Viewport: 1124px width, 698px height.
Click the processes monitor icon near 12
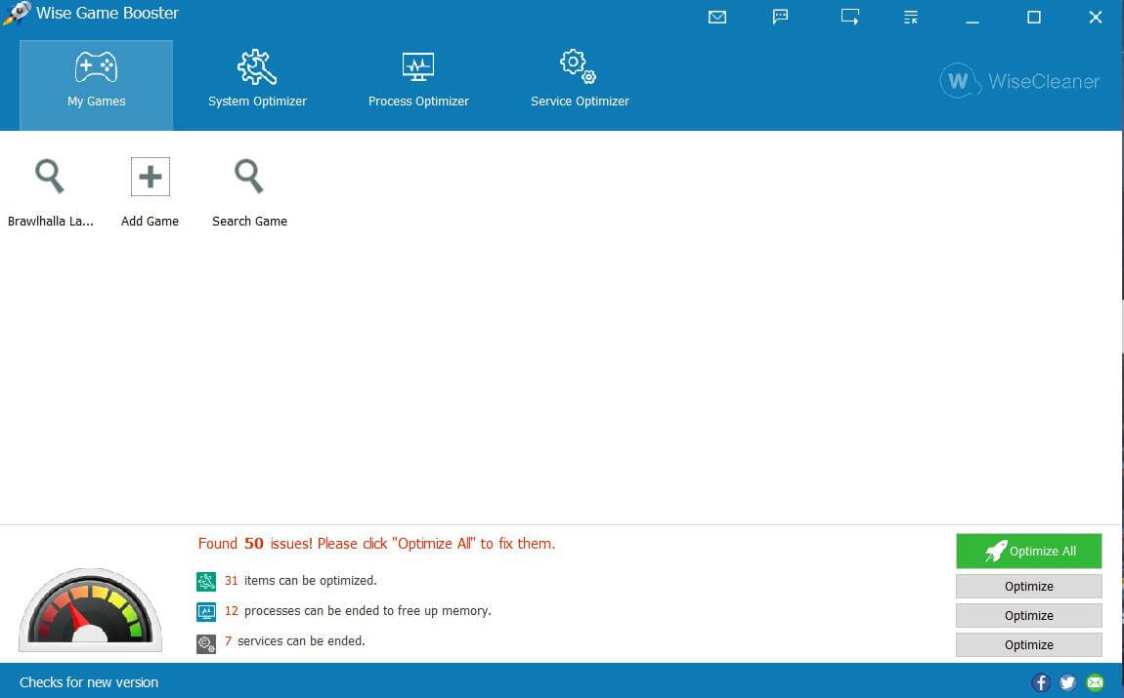(206, 612)
